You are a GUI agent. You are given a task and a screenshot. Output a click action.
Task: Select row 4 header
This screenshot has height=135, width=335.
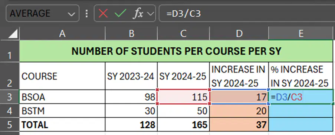(10, 111)
